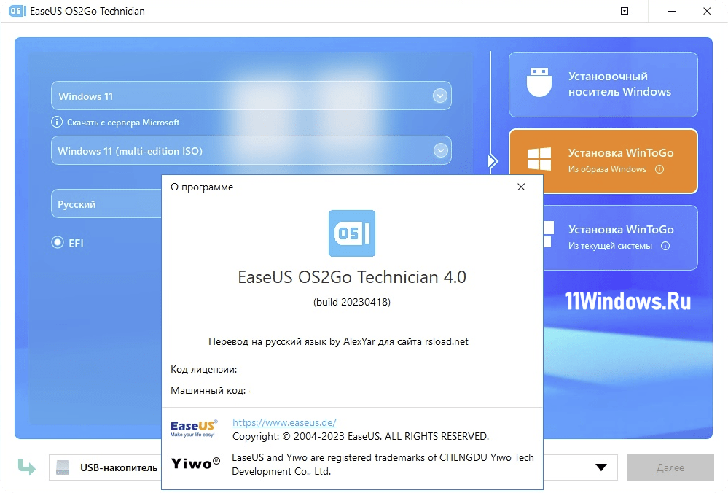The image size is (728, 493).
Task: Click the Далее button
Action: 670,467
